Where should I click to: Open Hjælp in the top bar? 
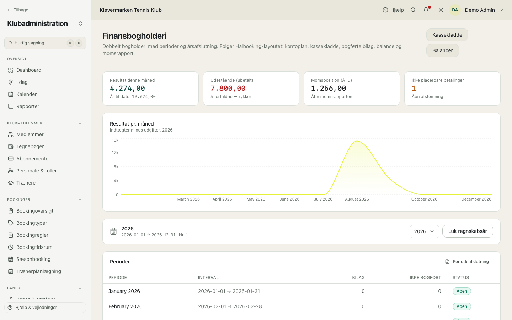tap(393, 10)
